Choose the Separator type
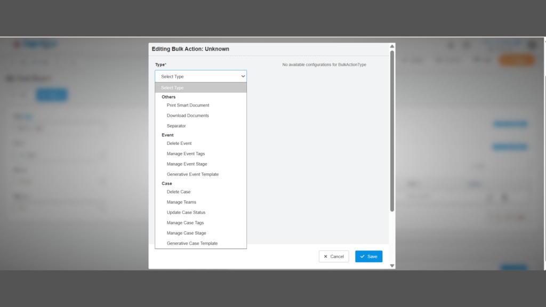The height and width of the screenshot is (307, 546). [x=176, y=126]
